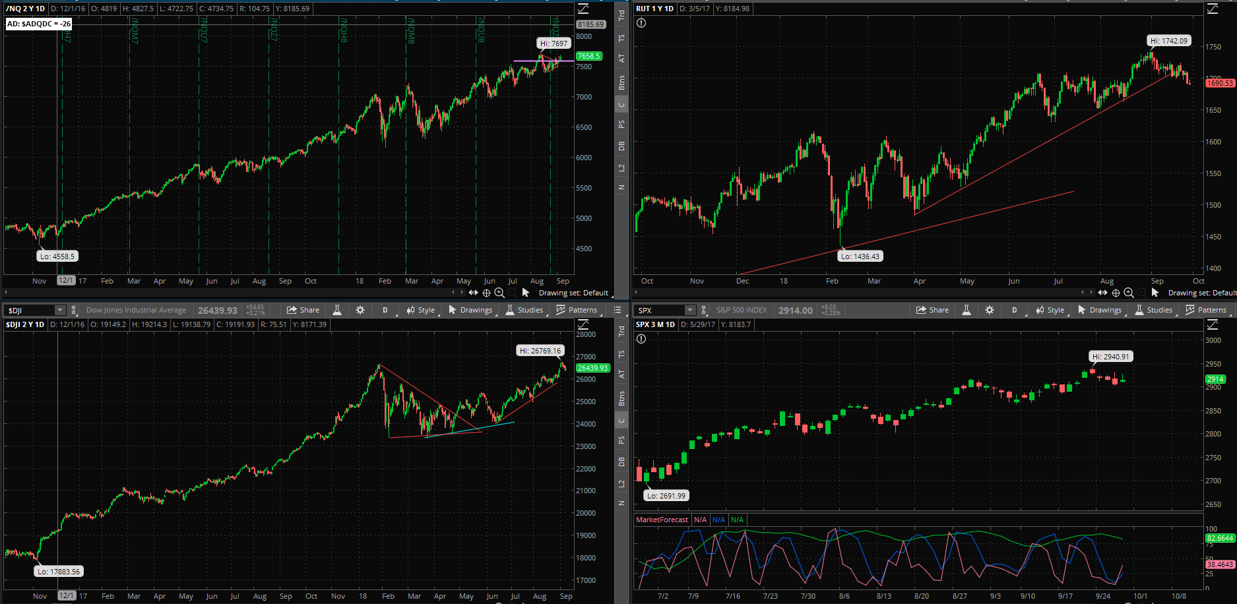
Task: Select the PS sidebar tab on the /NQ chart
Action: click(621, 124)
